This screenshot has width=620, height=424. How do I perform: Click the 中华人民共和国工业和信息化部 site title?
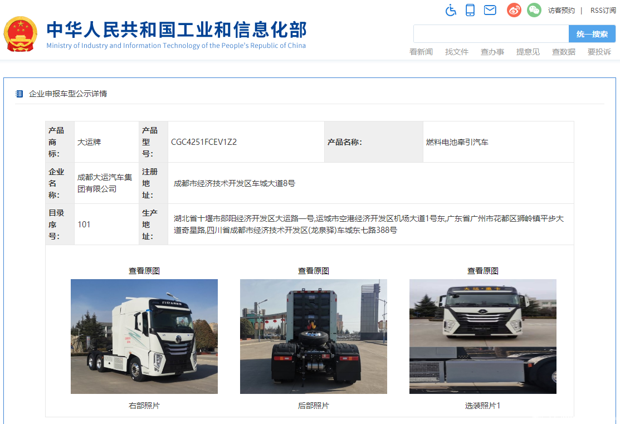click(177, 30)
